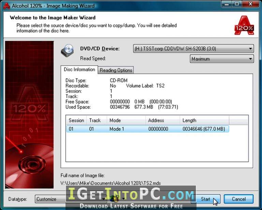
Task: Switch to the Reading Options tab
Action: point(116,70)
